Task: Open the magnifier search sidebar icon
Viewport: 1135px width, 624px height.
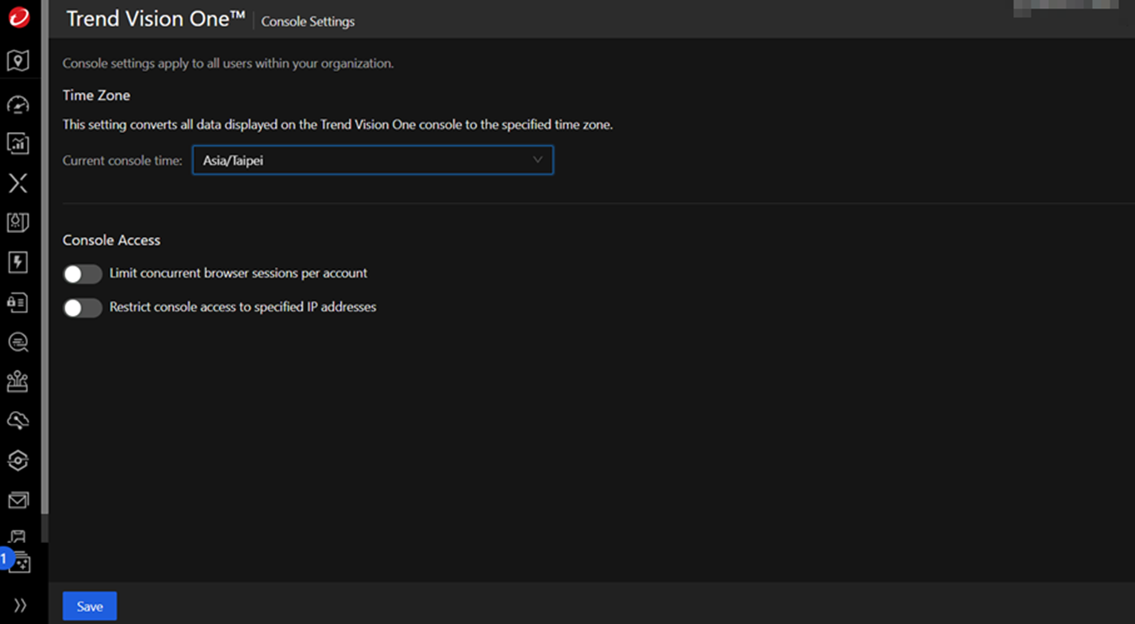Action: click(18, 343)
